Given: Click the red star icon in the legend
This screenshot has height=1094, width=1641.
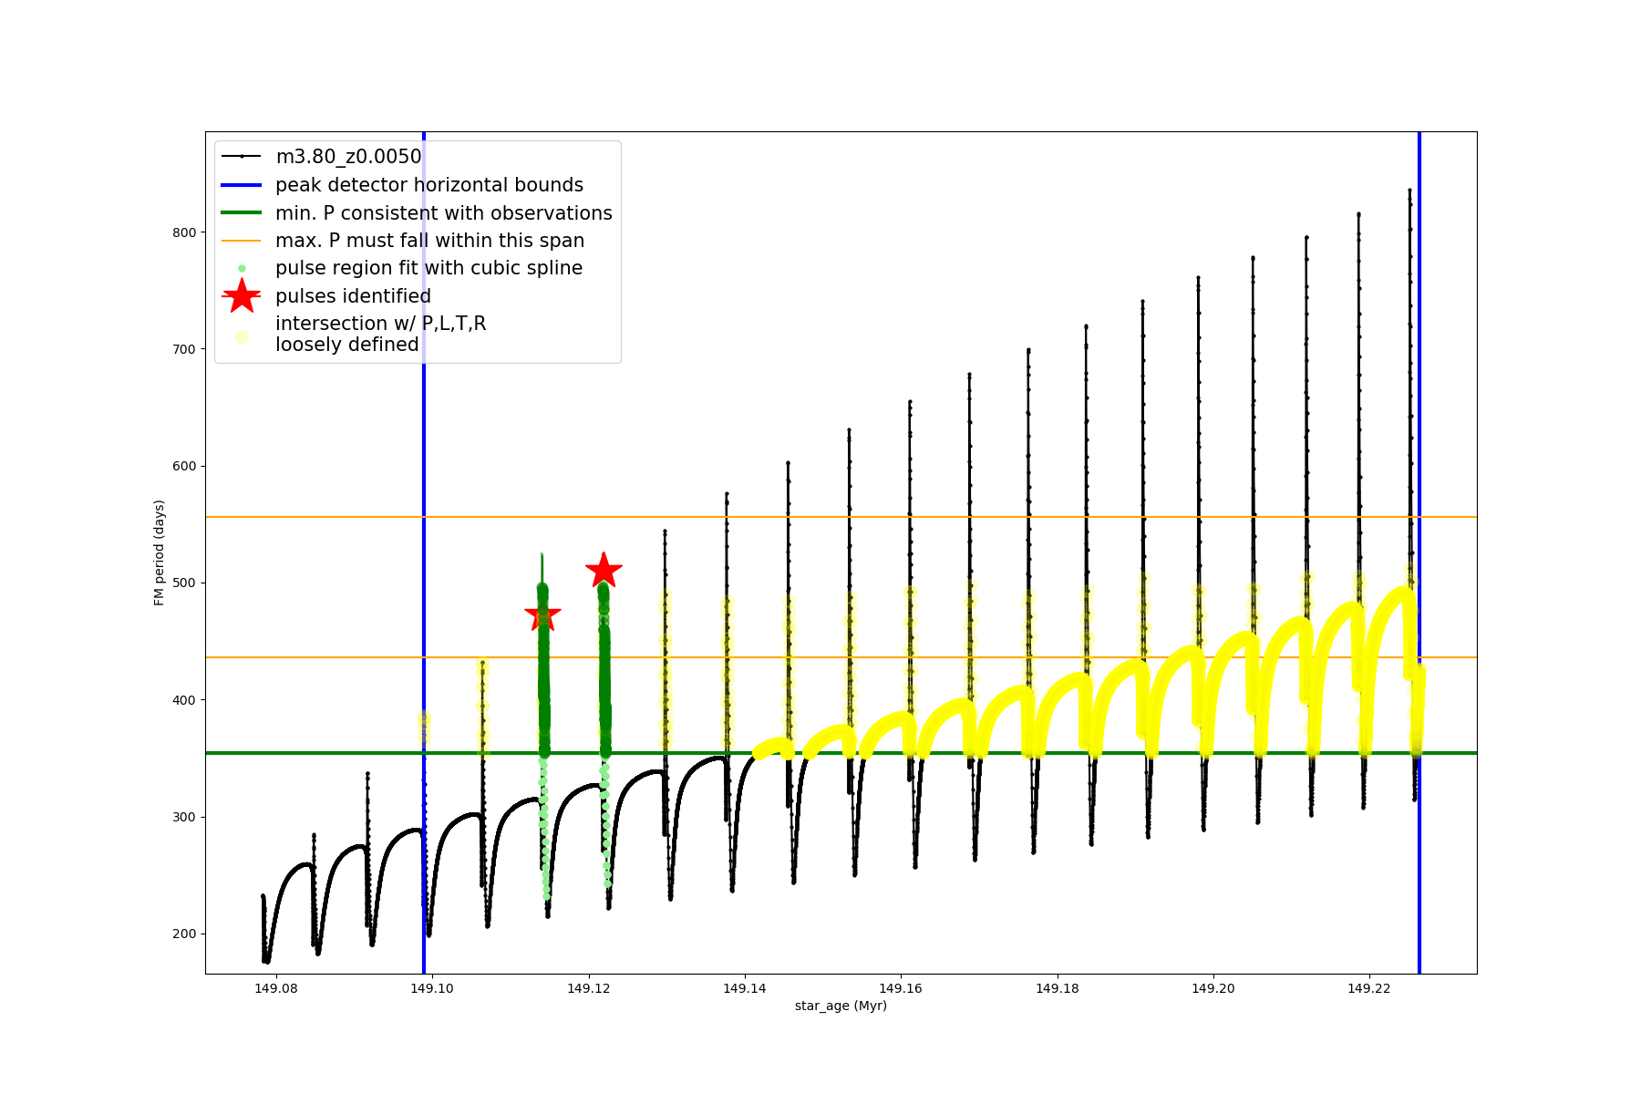Looking at the screenshot, I should (x=242, y=296).
